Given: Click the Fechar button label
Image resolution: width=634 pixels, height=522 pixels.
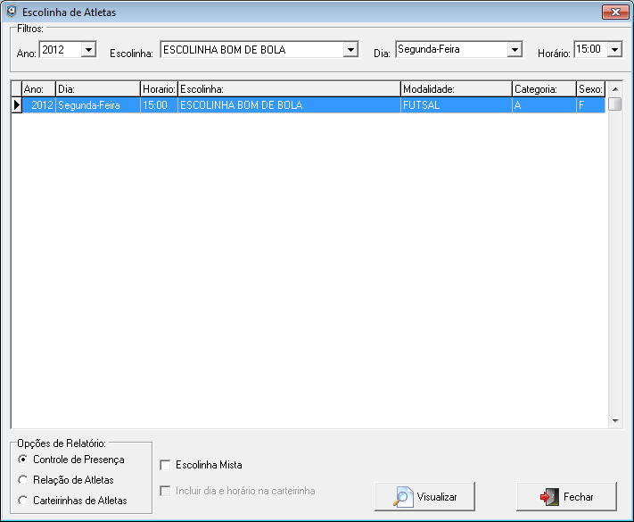Looking at the screenshot, I should [x=578, y=497].
